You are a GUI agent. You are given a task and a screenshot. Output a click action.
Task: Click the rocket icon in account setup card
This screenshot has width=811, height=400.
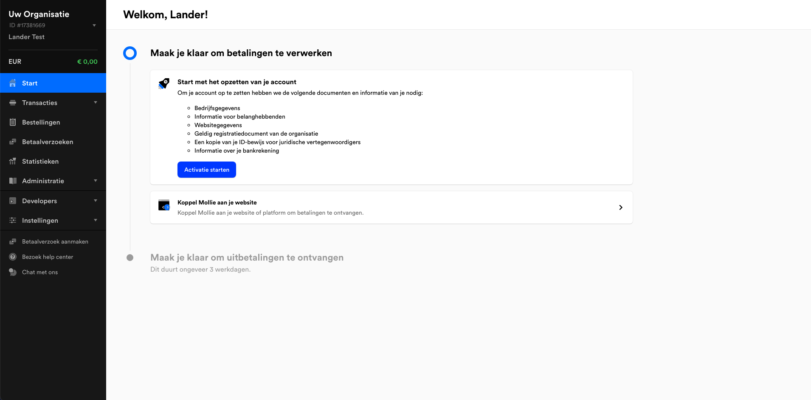(164, 83)
